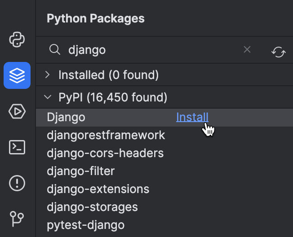The image size is (293, 237).
Task: Click the magnifier search icon
Action: click(54, 50)
